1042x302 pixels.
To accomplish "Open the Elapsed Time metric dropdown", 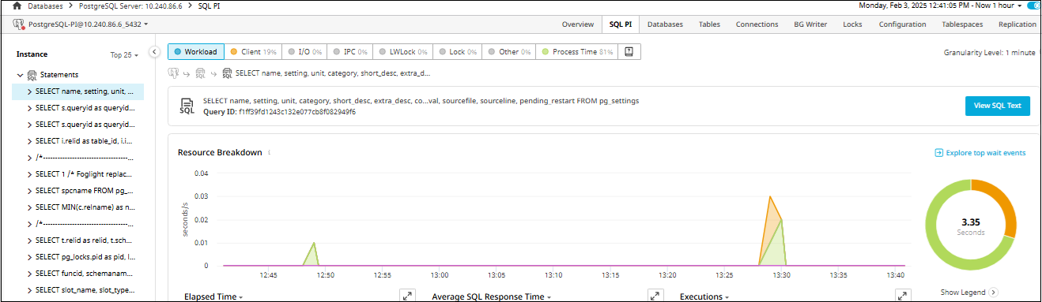I will coord(213,297).
